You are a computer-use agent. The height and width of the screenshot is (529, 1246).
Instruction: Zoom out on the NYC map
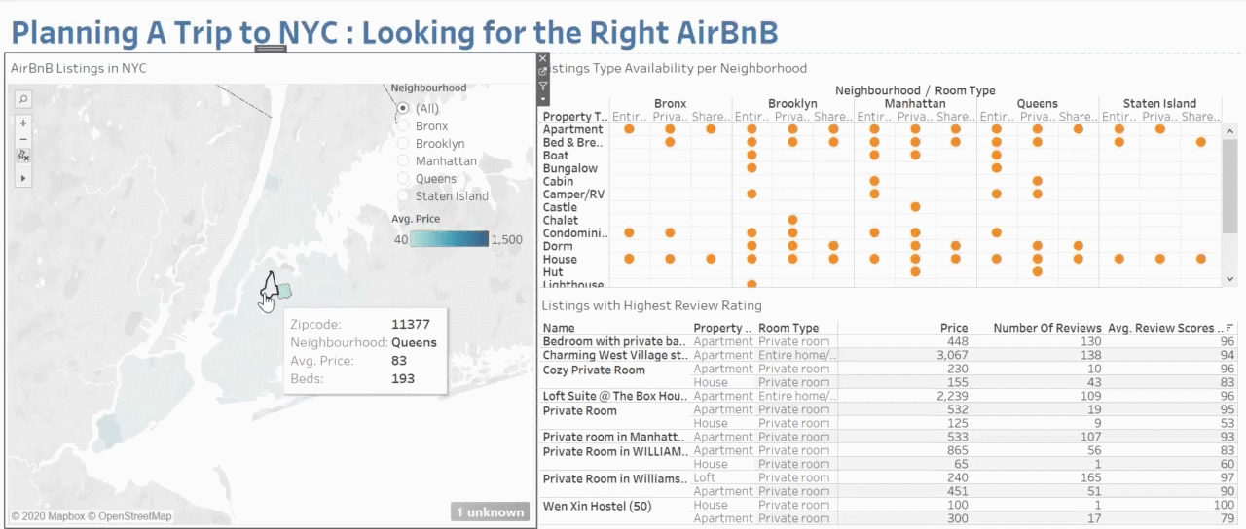pos(23,139)
